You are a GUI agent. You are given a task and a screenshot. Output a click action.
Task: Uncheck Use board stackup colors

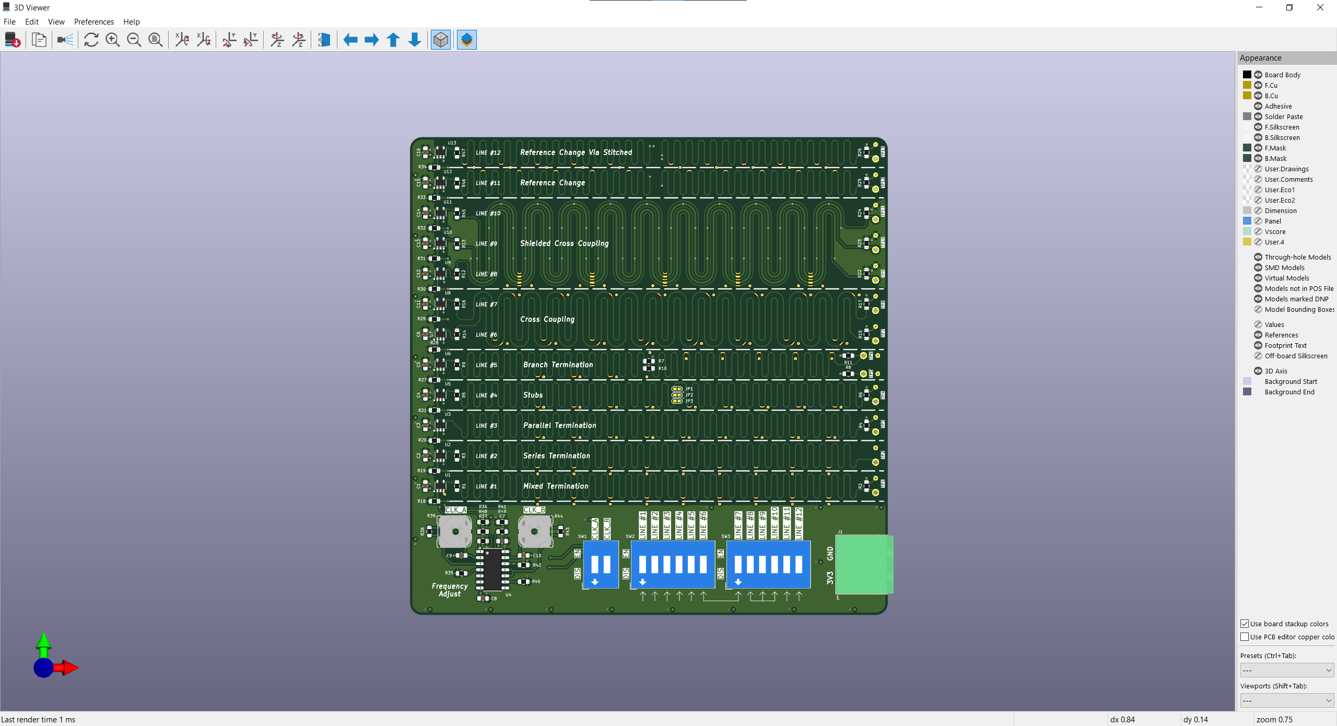pyautogui.click(x=1245, y=624)
